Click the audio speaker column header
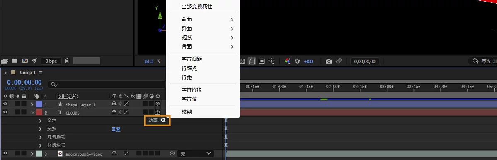 click(12, 96)
